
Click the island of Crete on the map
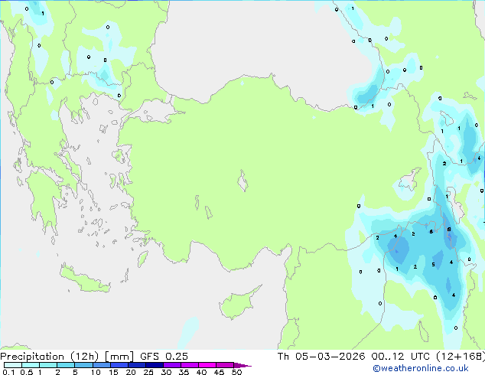pyautogui.click(x=84, y=280)
